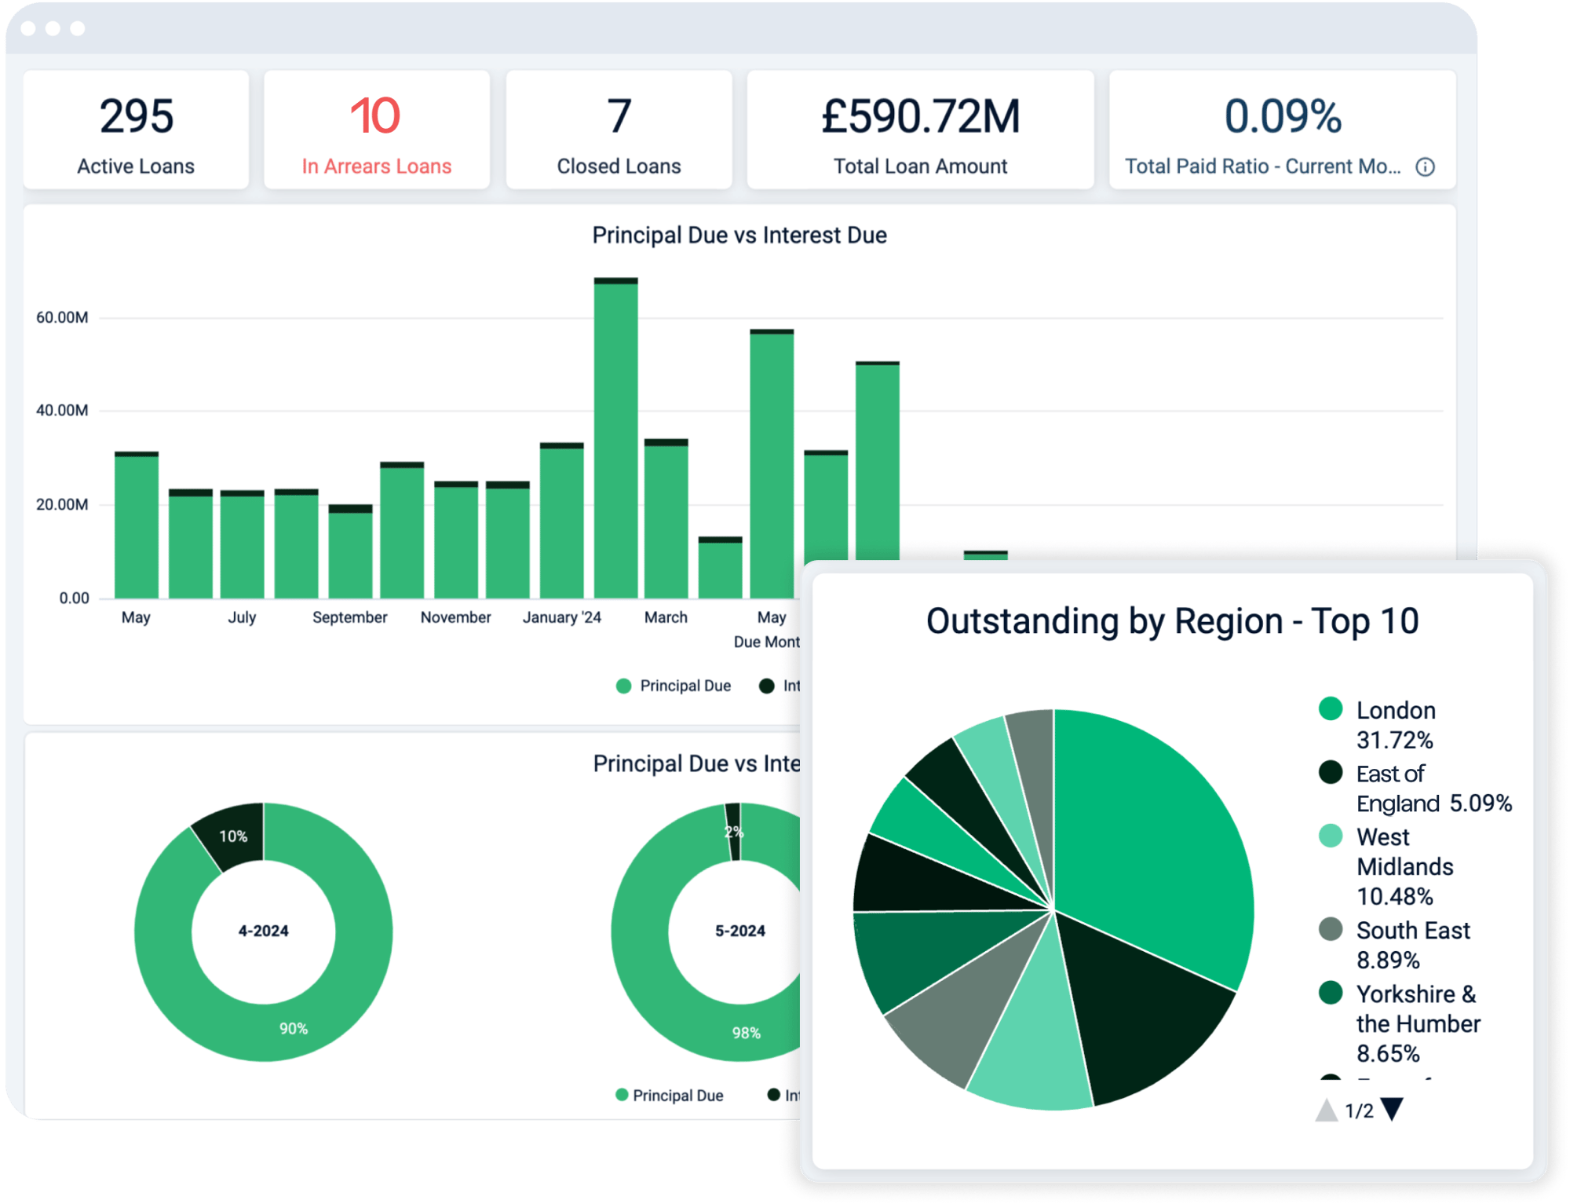The width and height of the screenshot is (1570, 1204).
Task: Click the 'March' axis label
Action: pyautogui.click(x=666, y=617)
